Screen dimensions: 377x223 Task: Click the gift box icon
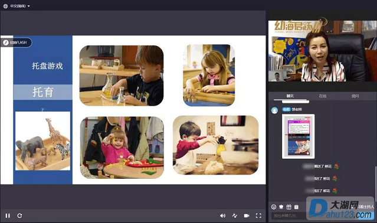(x=289, y=206)
